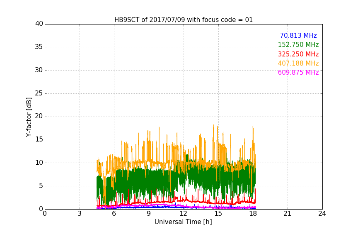Viewport: 358px width, 239px height.
Task: Select the 609.875 MHz legend label
Action: tap(298, 72)
